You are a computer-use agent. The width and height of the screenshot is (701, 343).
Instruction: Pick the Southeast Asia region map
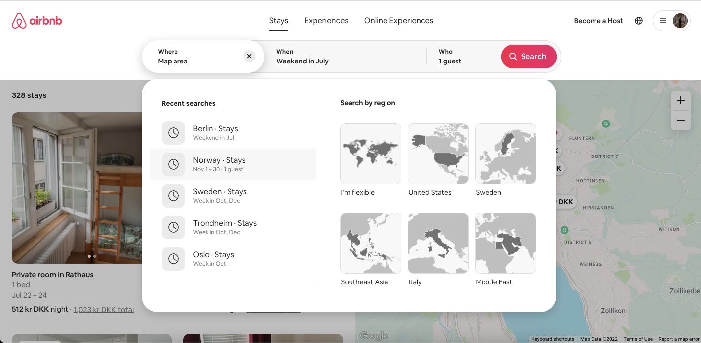[371, 243]
